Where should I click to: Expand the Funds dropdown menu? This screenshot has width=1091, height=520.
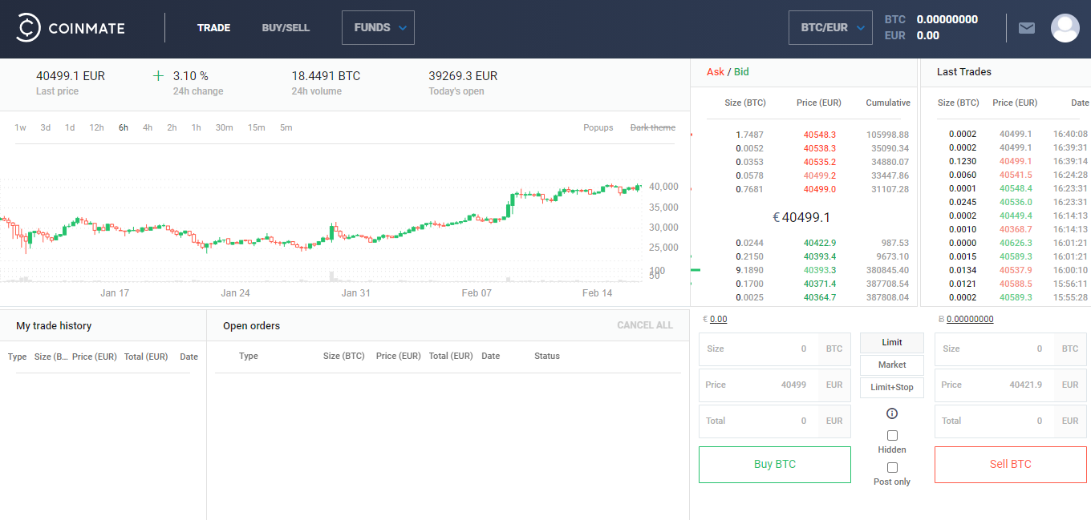[x=378, y=28]
